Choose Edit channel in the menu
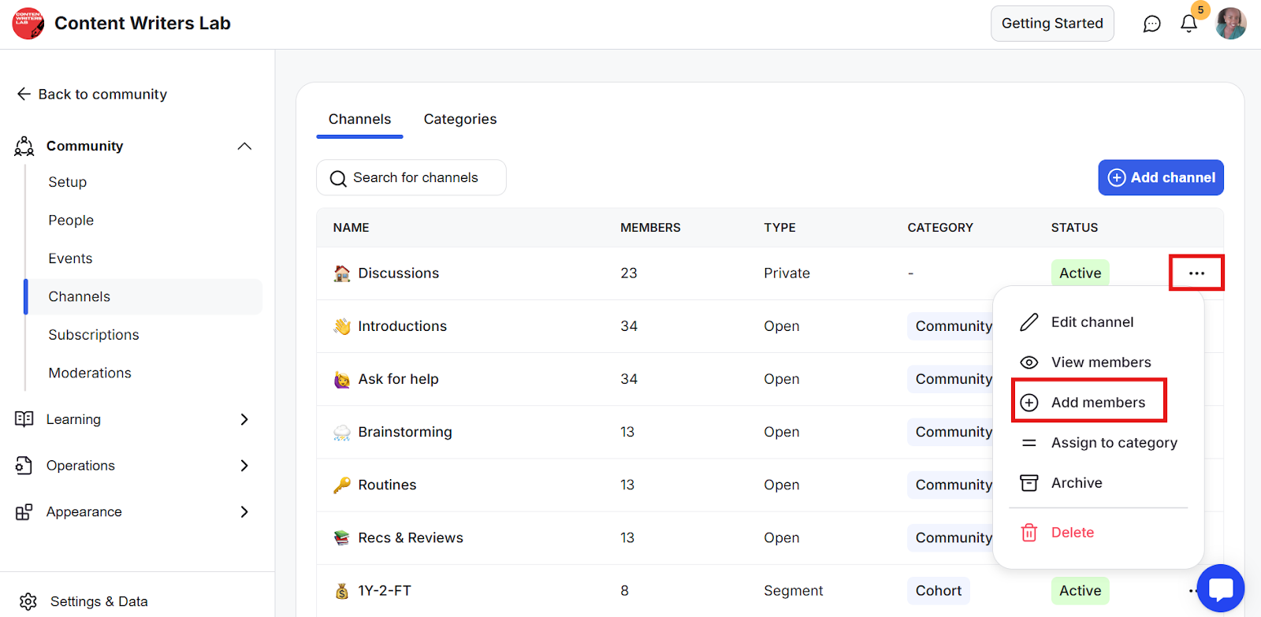This screenshot has height=617, width=1261. pyautogui.click(x=1092, y=322)
